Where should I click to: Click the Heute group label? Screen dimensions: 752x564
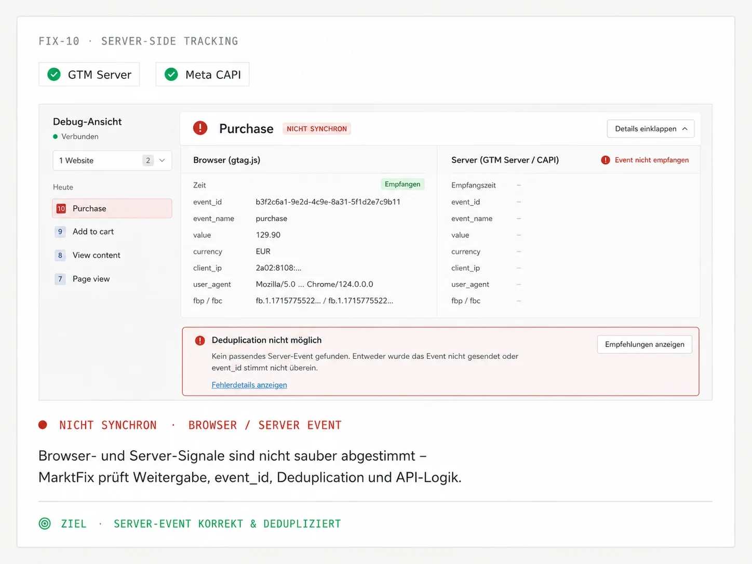(x=63, y=187)
